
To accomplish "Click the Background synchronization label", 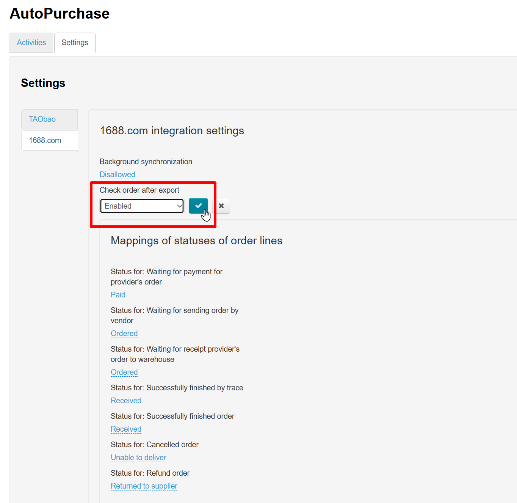I will coord(146,162).
